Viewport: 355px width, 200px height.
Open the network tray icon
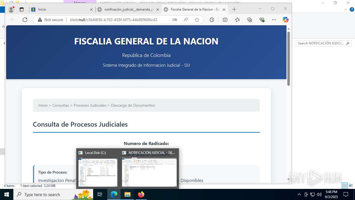[313, 194]
